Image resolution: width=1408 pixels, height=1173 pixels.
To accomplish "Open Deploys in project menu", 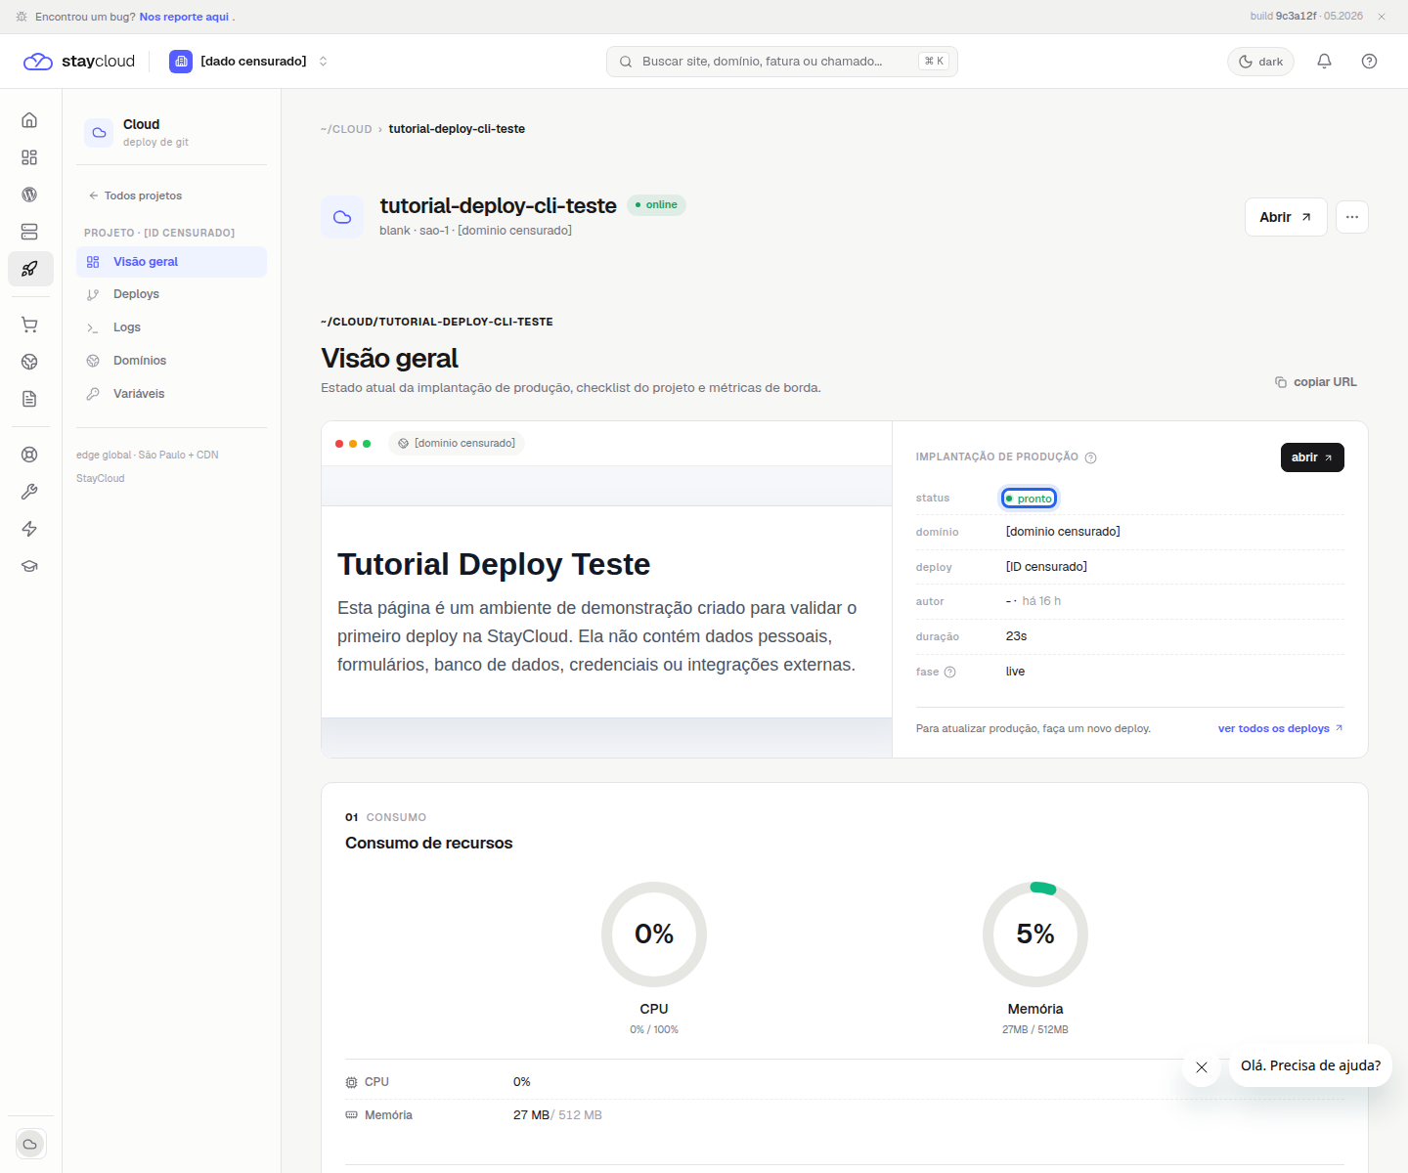I will click(x=171, y=294).
